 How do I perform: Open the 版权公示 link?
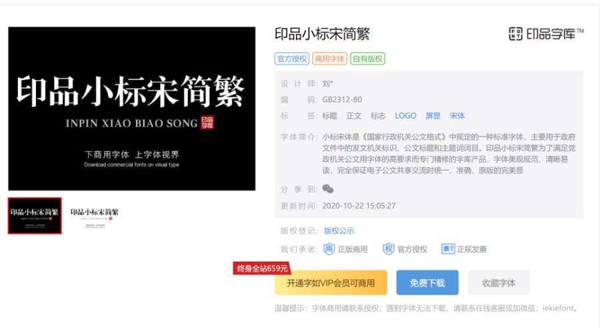point(339,231)
